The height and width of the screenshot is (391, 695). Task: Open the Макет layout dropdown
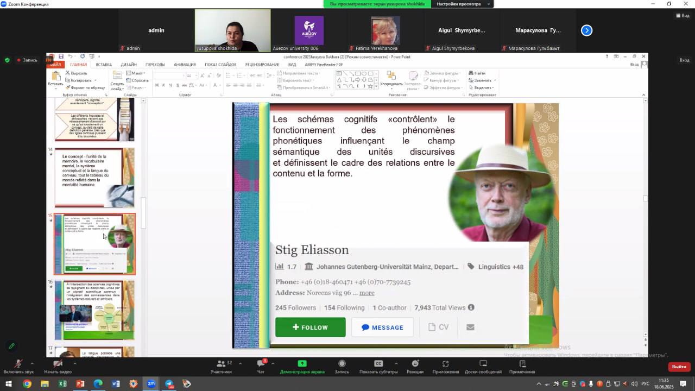pos(136,73)
